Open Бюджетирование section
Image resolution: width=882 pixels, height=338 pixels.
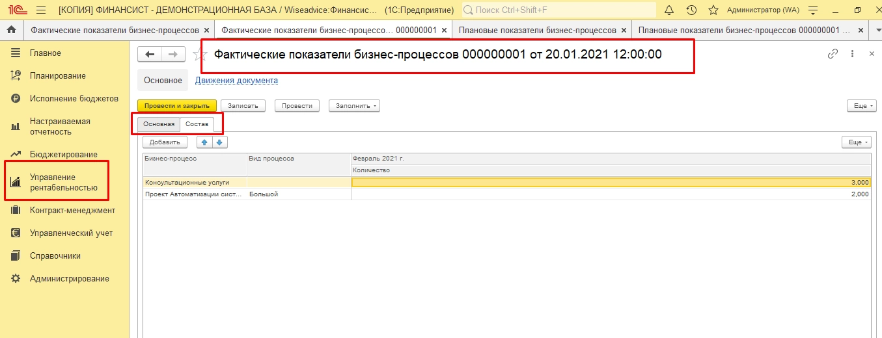tap(63, 154)
